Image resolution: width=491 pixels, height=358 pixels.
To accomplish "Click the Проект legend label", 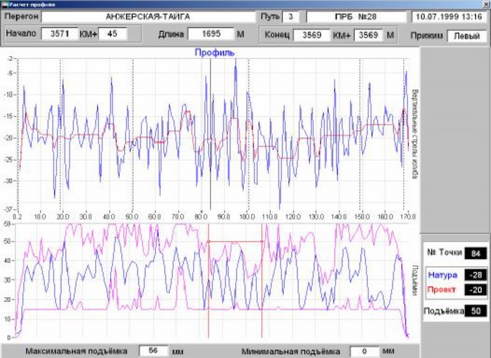I will tap(442, 290).
